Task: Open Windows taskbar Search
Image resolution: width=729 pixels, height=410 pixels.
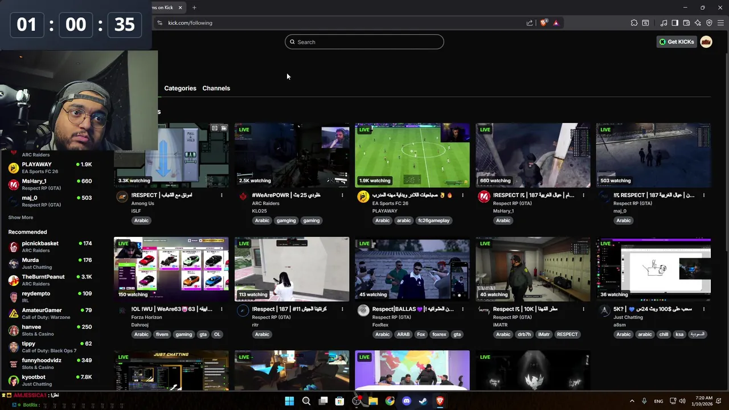Action: (306, 401)
